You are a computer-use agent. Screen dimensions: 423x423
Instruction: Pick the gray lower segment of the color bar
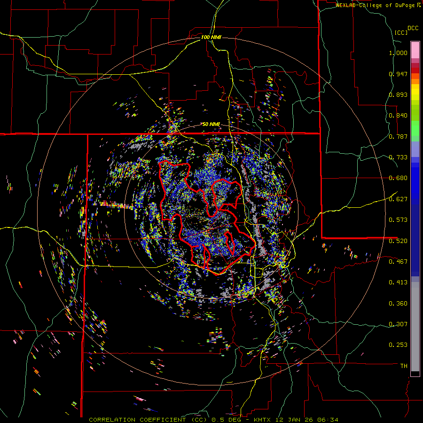coord(415,327)
